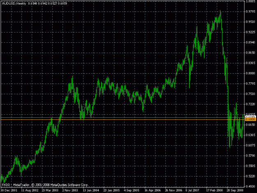The image size is (257, 193).
Task: Click the 23 Jan 2005 date label
Action: pyautogui.click(x=111, y=191)
